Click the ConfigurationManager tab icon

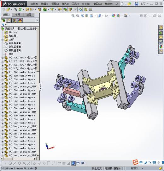tap(15, 20)
